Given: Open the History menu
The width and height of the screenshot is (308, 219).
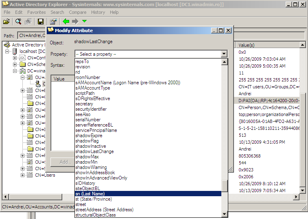Looking at the screenshot, I should tap(98, 12).
